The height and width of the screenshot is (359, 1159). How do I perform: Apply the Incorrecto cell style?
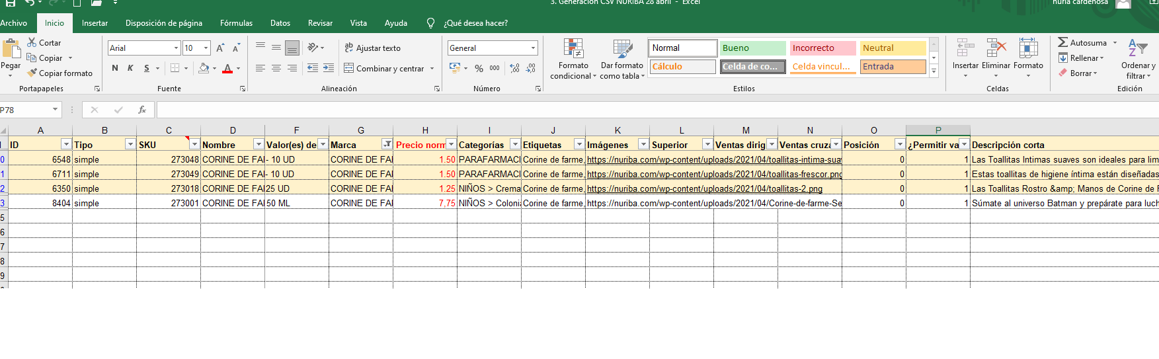(x=822, y=48)
